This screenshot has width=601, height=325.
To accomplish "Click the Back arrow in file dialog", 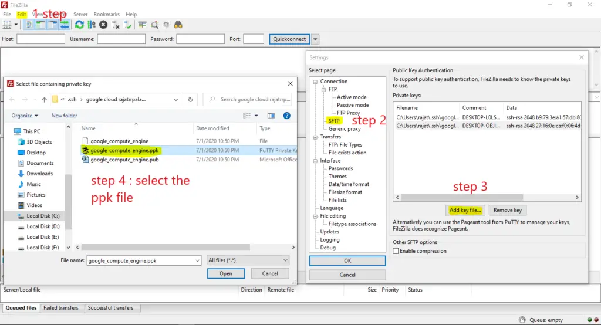I will pyautogui.click(x=12, y=100).
